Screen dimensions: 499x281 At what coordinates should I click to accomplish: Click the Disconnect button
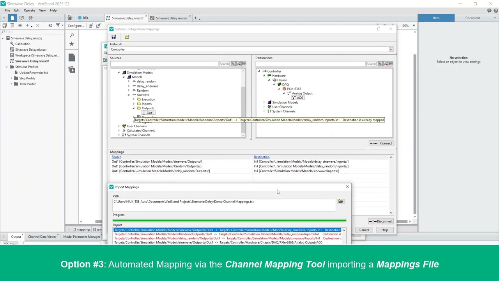click(x=381, y=221)
